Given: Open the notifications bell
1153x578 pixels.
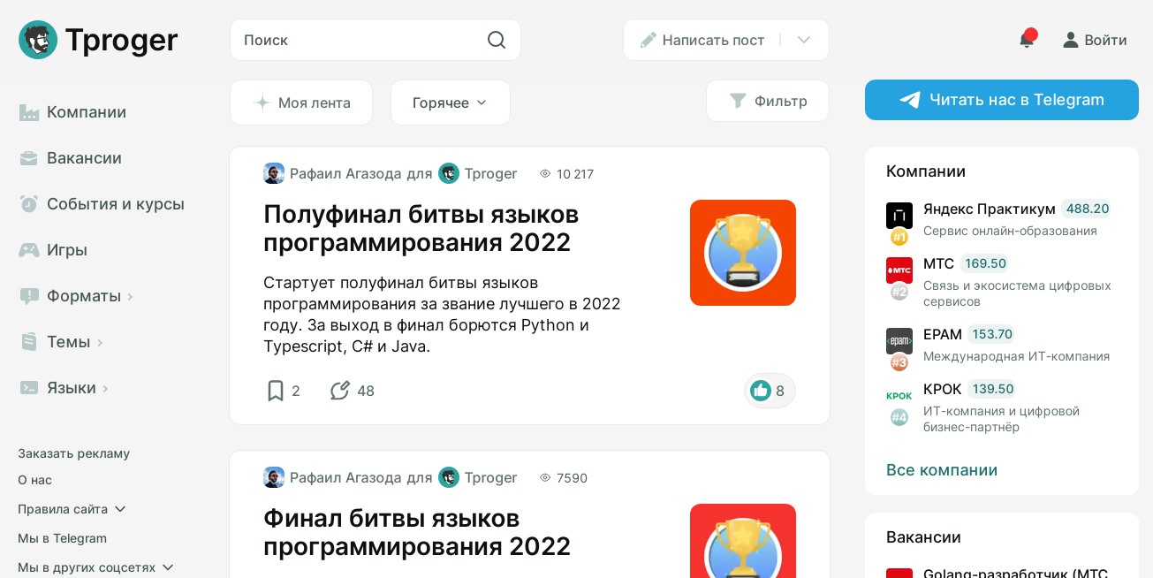Looking at the screenshot, I should (1027, 40).
